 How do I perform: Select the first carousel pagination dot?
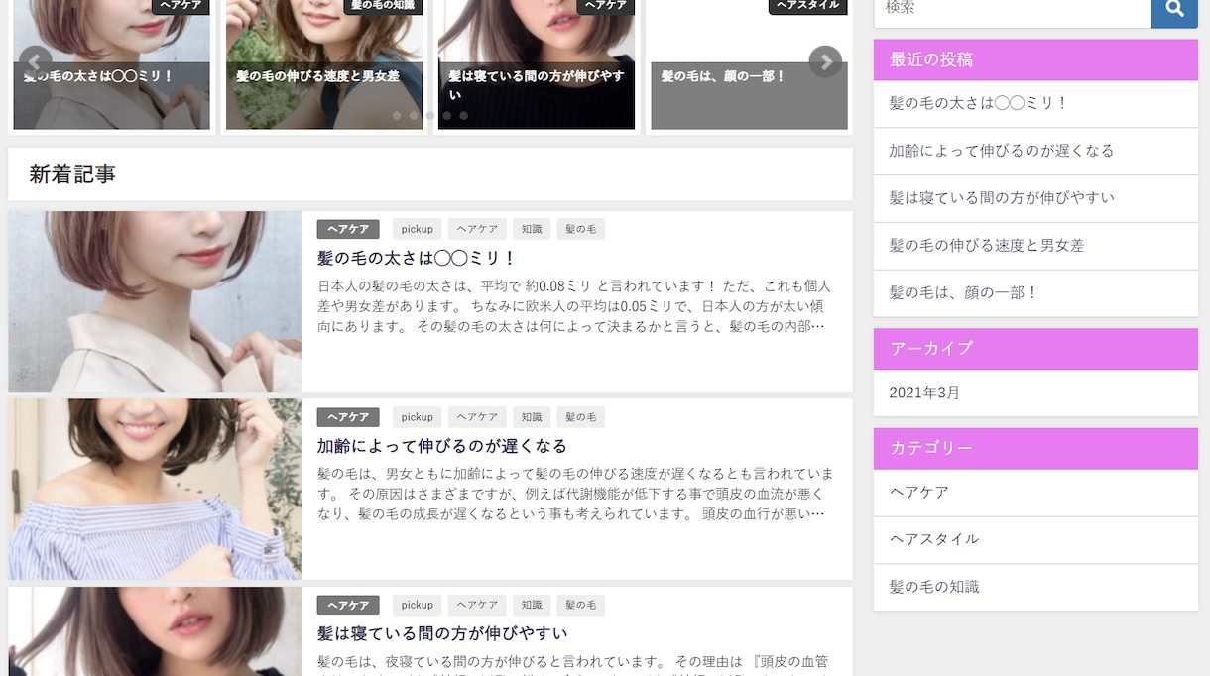tap(397, 116)
